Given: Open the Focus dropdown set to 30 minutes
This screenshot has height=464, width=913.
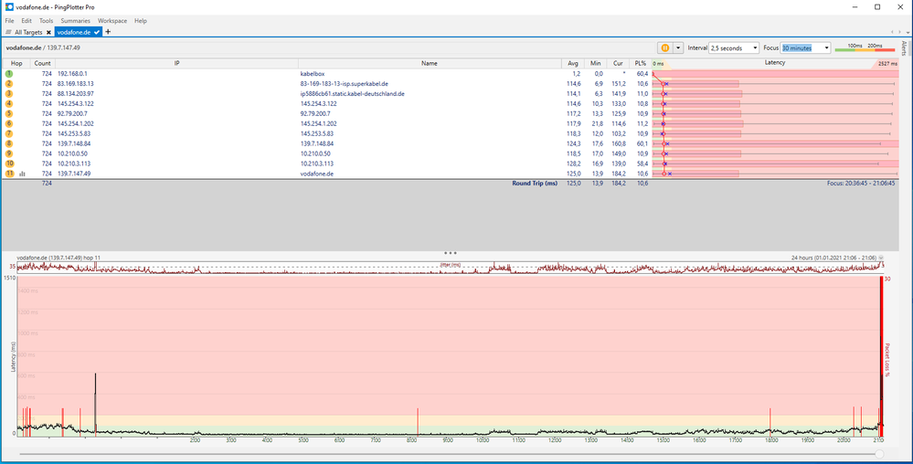Looking at the screenshot, I should [x=805, y=47].
